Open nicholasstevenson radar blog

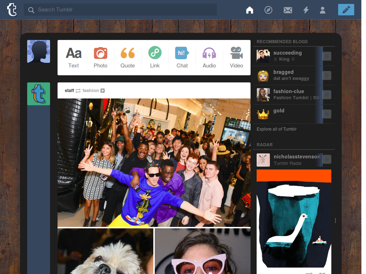[x=297, y=157]
